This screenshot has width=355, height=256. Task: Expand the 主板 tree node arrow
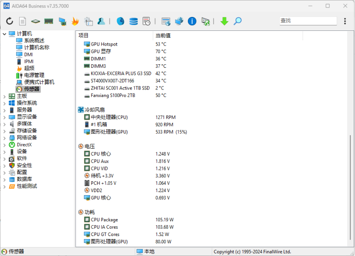point(4,96)
